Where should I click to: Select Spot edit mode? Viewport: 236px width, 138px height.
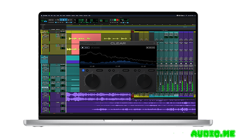pyautogui.click(x=46, y=20)
